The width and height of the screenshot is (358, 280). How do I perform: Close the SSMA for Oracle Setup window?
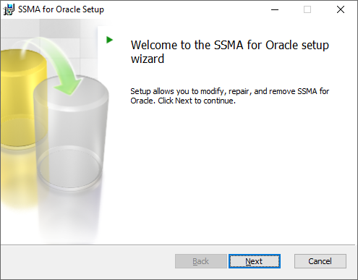click(x=341, y=9)
